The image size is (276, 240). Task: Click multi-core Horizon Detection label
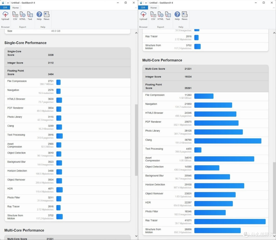(x=155, y=185)
